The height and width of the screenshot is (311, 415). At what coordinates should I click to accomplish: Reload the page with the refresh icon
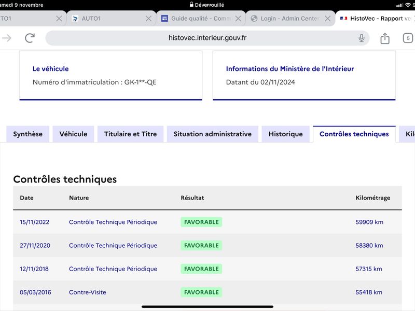click(x=30, y=38)
